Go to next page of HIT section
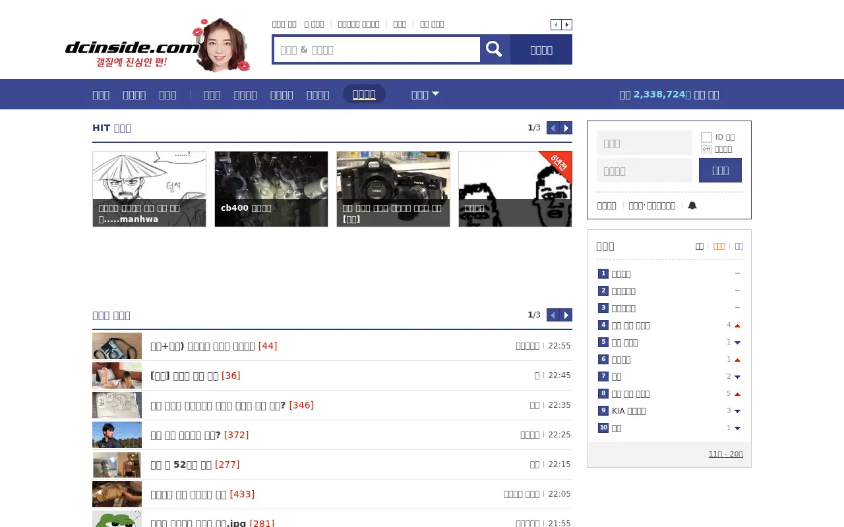 point(566,128)
